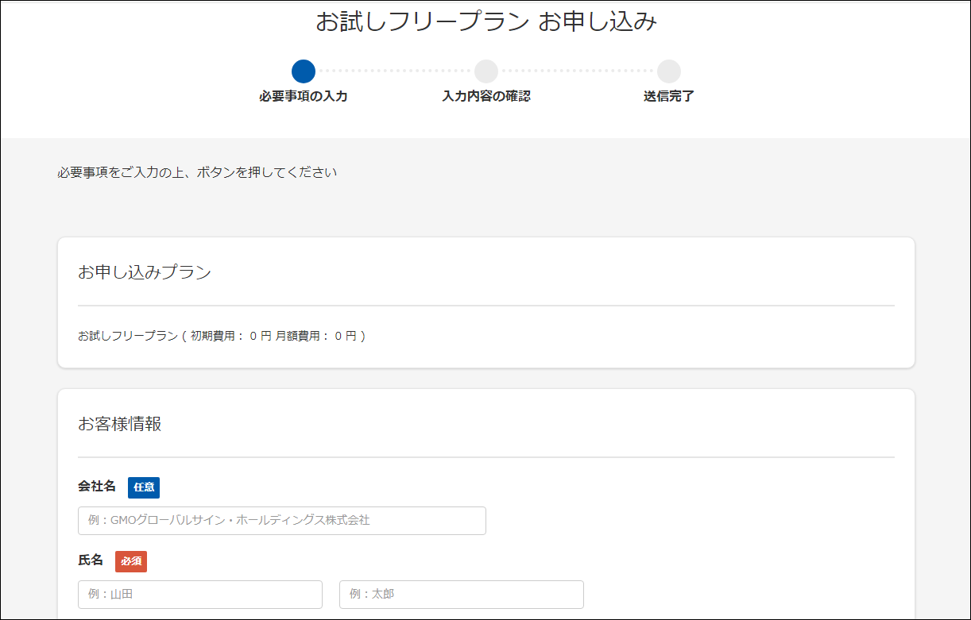The height and width of the screenshot is (620, 971).
Task: Click the お客様情報 section heading
Action: point(120,424)
